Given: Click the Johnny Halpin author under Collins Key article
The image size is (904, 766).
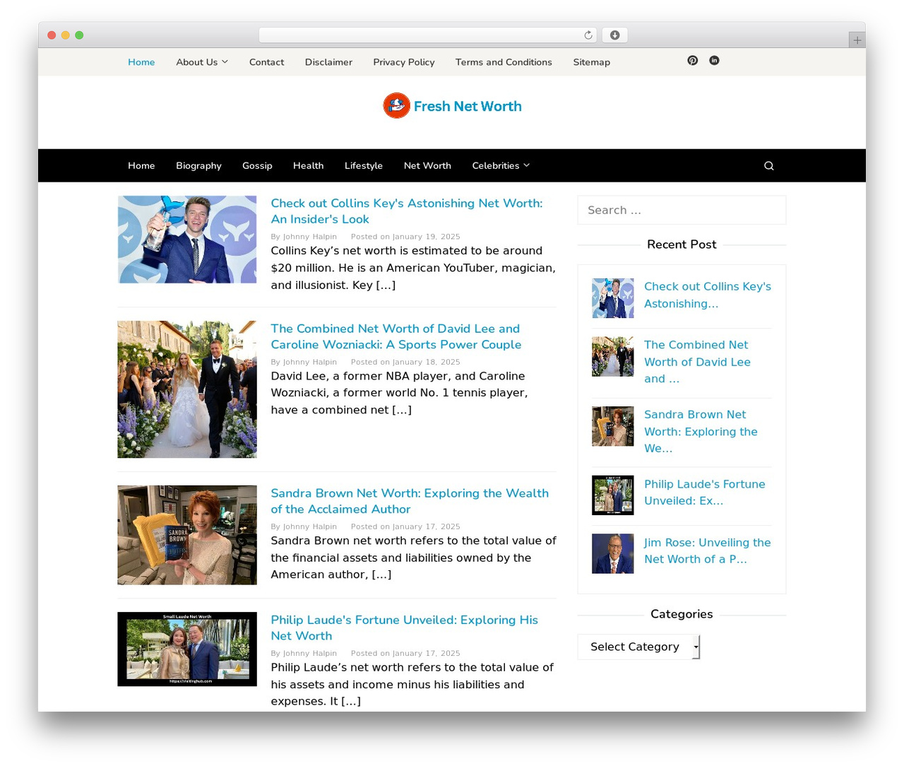Looking at the screenshot, I should pyautogui.click(x=310, y=237).
